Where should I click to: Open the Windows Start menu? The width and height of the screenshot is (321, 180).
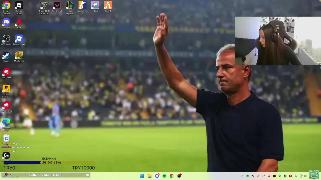click(142, 176)
